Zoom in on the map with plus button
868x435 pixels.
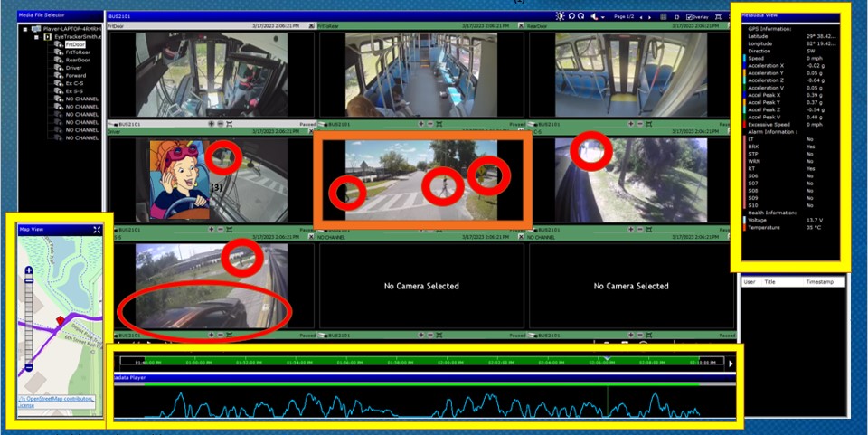pyautogui.click(x=29, y=270)
